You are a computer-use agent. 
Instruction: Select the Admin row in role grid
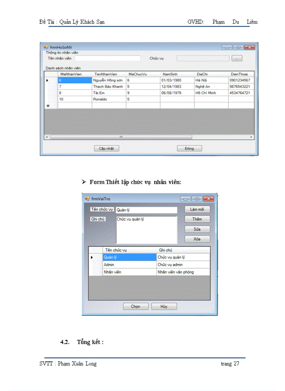129,265
